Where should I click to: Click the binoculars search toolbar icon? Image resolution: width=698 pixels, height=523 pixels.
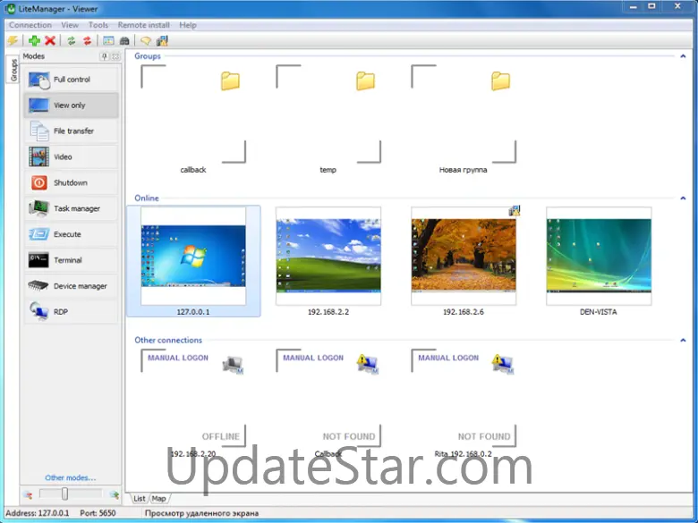pyautogui.click(x=124, y=41)
